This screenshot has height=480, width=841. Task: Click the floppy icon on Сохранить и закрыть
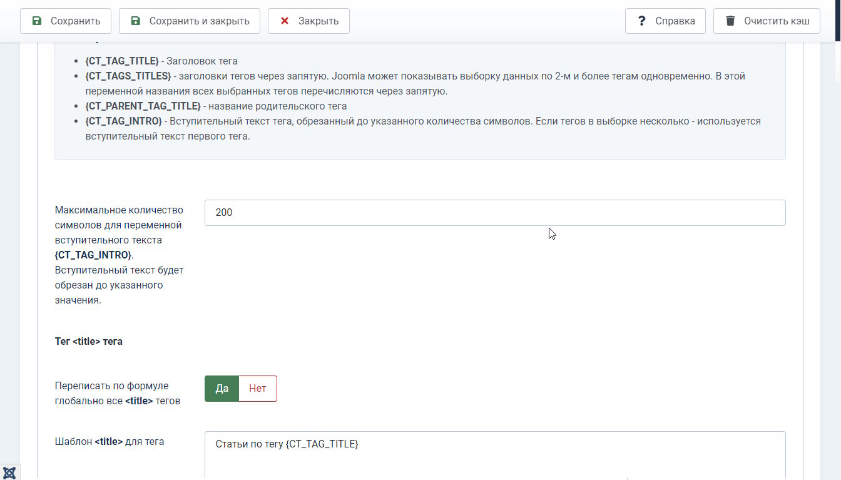(136, 21)
